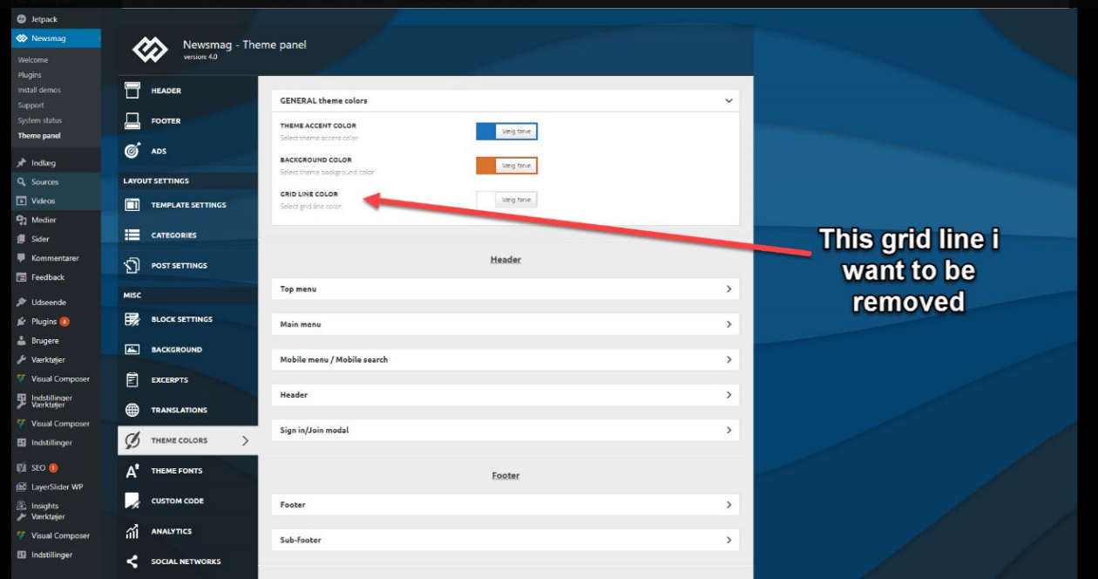Open Welcome under Newsmag submenu
Viewport: 1098px width, 579px height.
point(33,60)
